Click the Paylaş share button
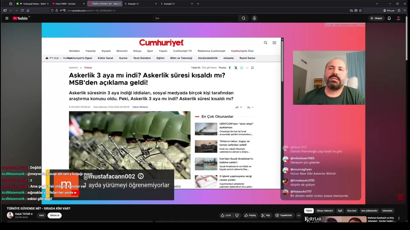This screenshot has width=410, height=230. pos(250,215)
